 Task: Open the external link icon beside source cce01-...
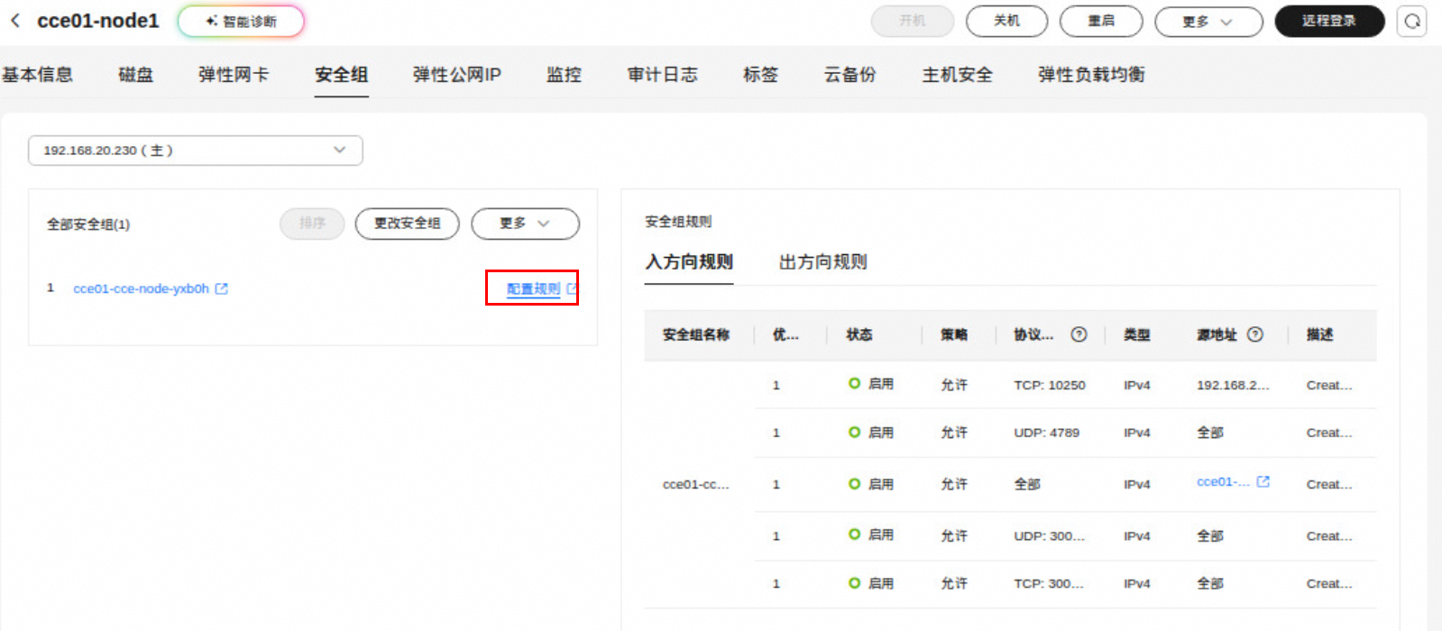(x=1263, y=481)
